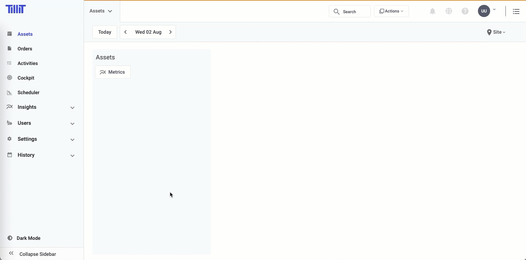
Task: Click into the Search field
Action: (350, 11)
